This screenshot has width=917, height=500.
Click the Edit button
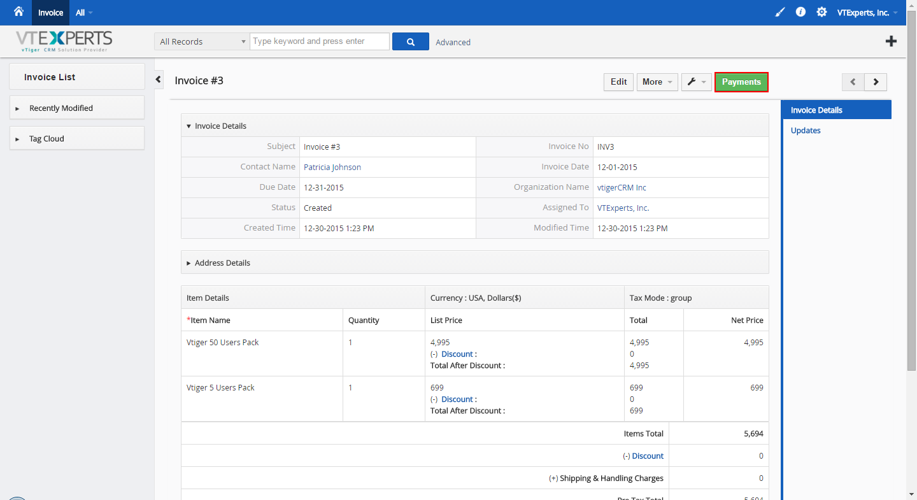coord(618,82)
